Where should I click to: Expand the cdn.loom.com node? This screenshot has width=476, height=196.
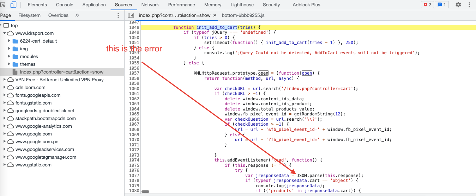pos(5,87)
